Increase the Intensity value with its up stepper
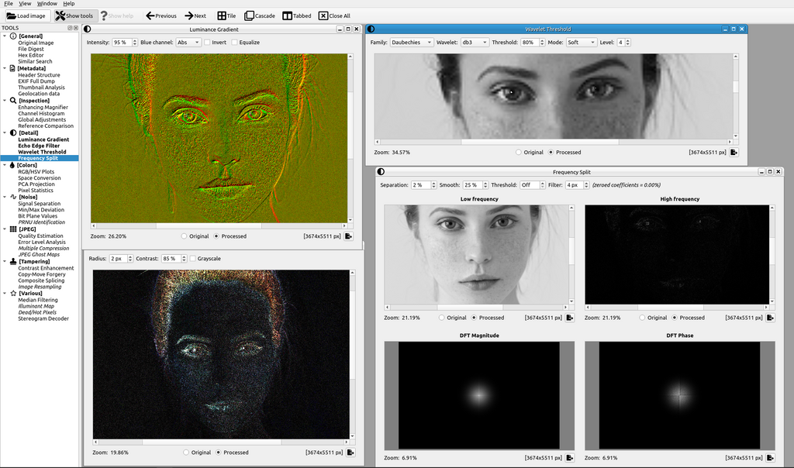 pos(135,40)
